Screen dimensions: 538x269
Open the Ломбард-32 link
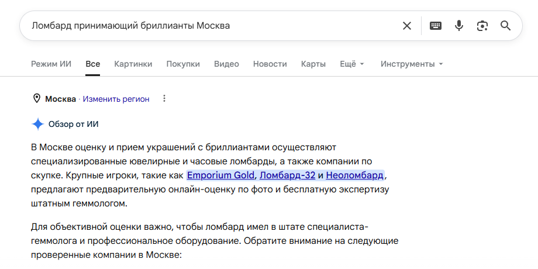click(287, 175)
